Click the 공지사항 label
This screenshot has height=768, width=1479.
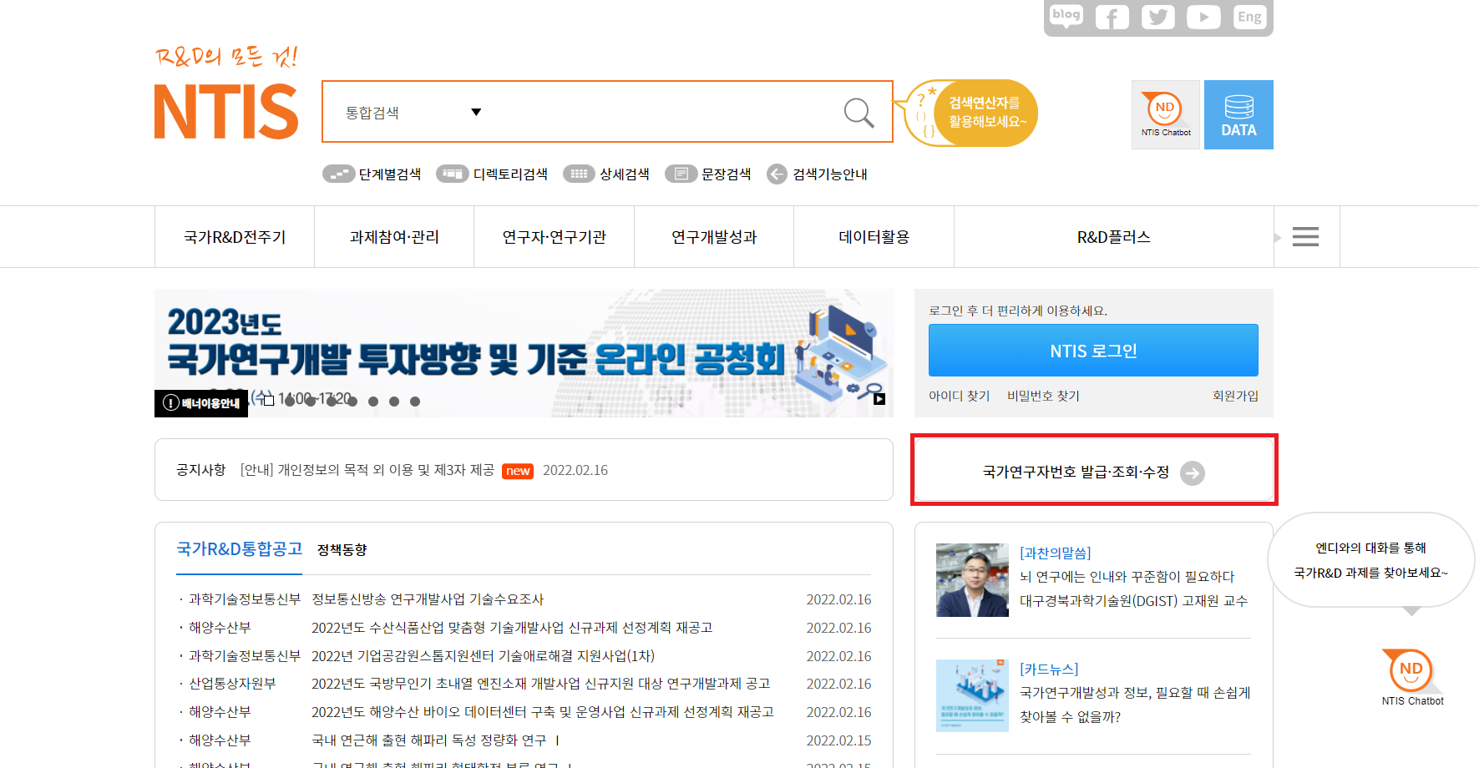pyautogui.click(x=201, y=470)
